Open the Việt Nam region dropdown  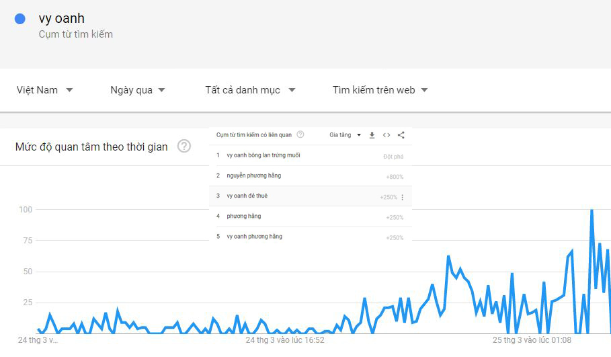44,90
